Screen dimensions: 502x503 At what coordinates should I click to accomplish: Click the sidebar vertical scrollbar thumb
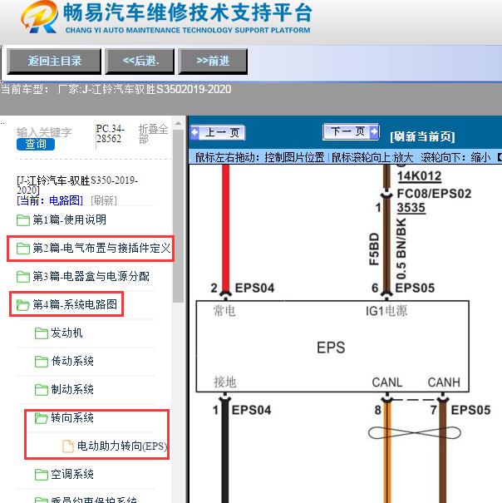pos(179,215)
